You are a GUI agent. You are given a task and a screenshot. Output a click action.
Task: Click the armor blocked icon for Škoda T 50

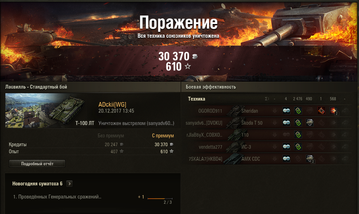[x=309, y=123]
